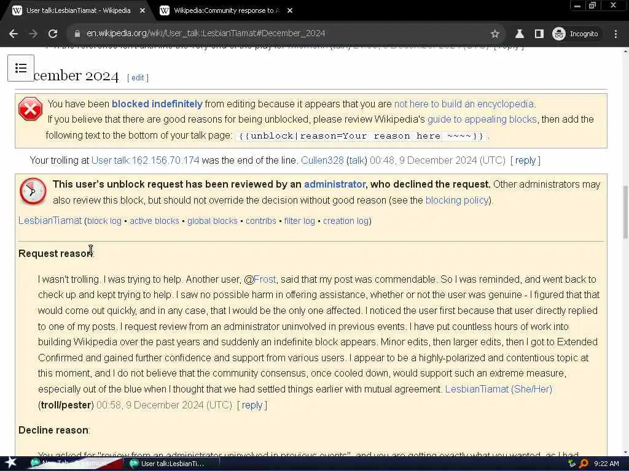Open the contribs link
The width and height of the screenshot is (629, 471).
pyautogui.click(x=260, y=221)
